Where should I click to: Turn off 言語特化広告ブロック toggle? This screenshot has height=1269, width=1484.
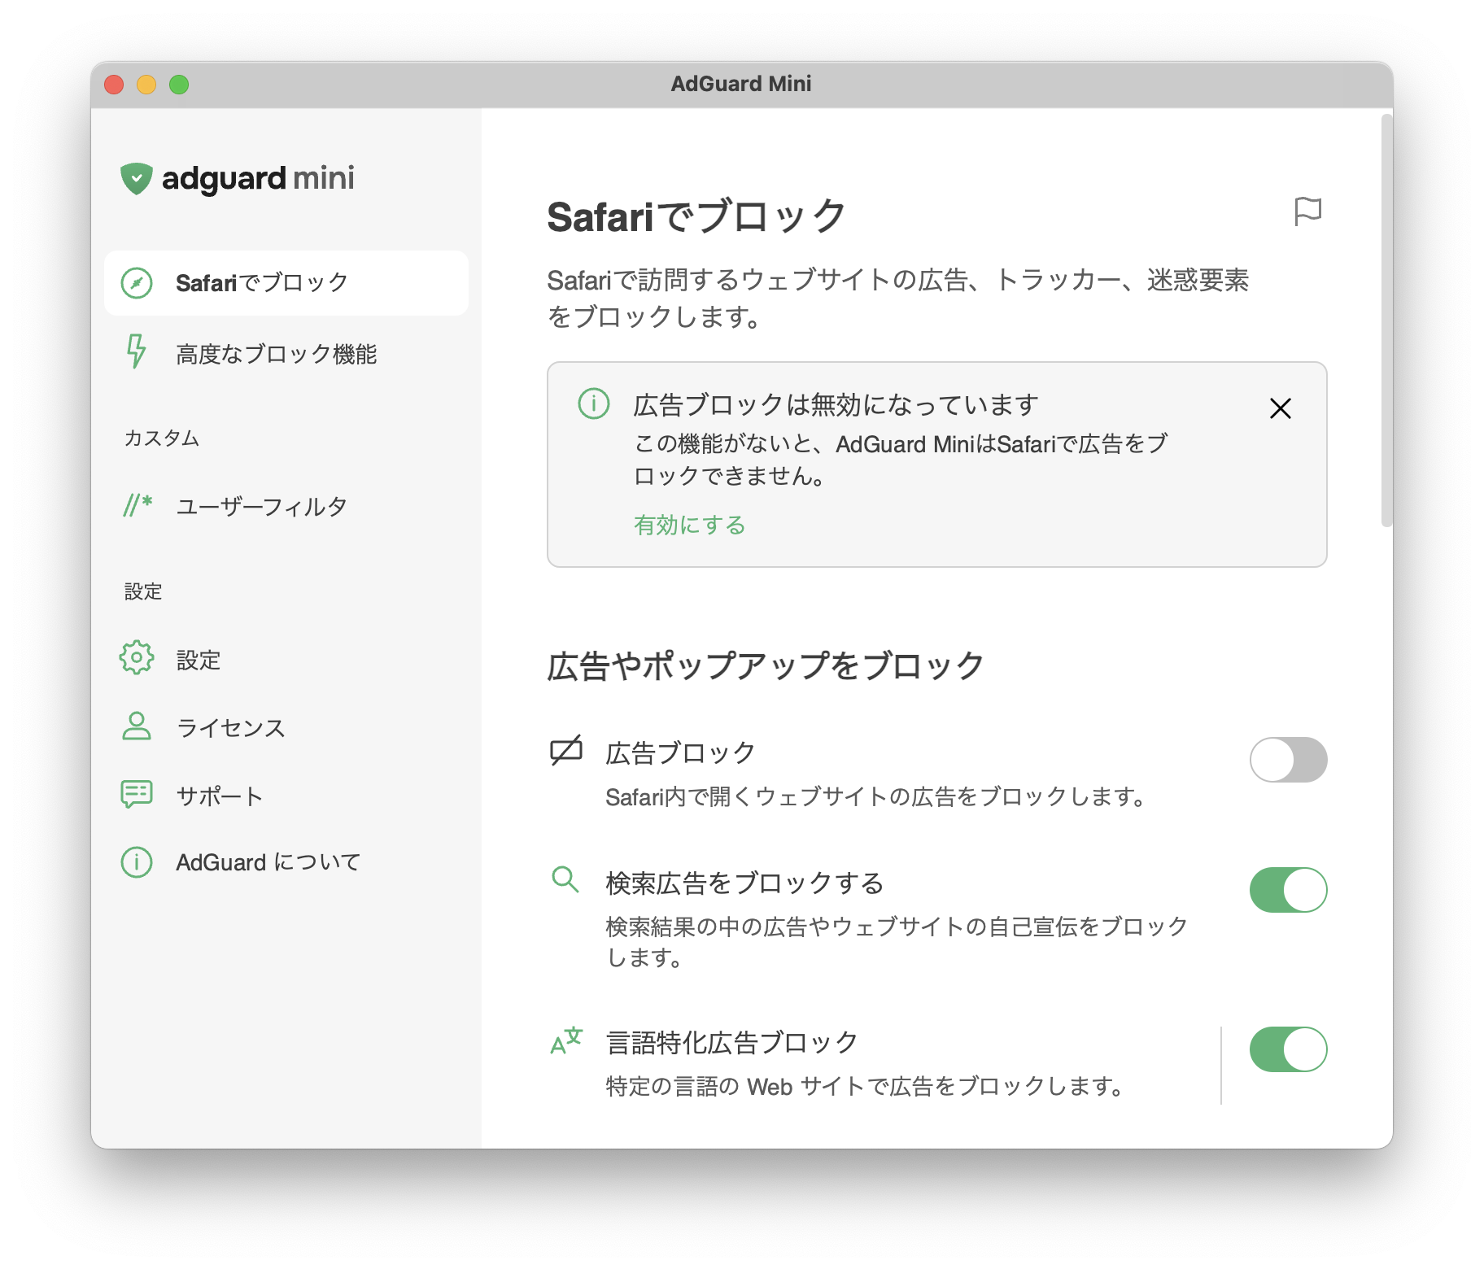click(1288, 1049)
